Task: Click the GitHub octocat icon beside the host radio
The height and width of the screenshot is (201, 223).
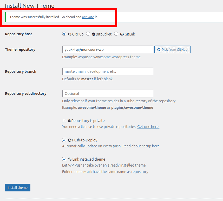Action: pyautogui.click(x=70, y=34)
